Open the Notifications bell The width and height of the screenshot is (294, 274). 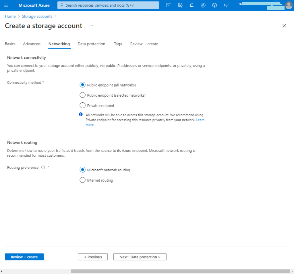(192, 5)
